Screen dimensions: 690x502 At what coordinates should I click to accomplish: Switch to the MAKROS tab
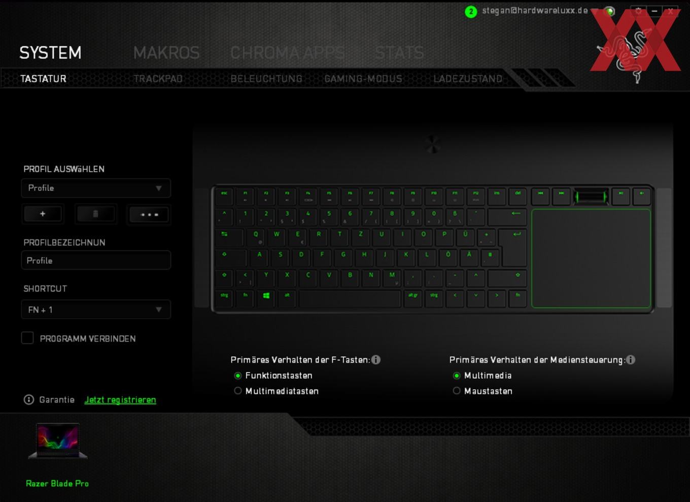click(166, 53)
